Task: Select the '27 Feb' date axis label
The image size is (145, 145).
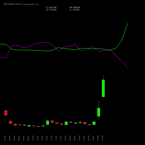Action: (x=93, y=138)
